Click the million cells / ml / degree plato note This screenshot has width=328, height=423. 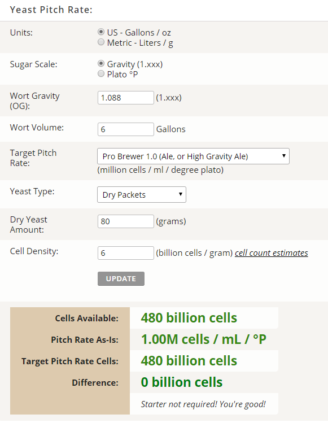pos(160,170)
